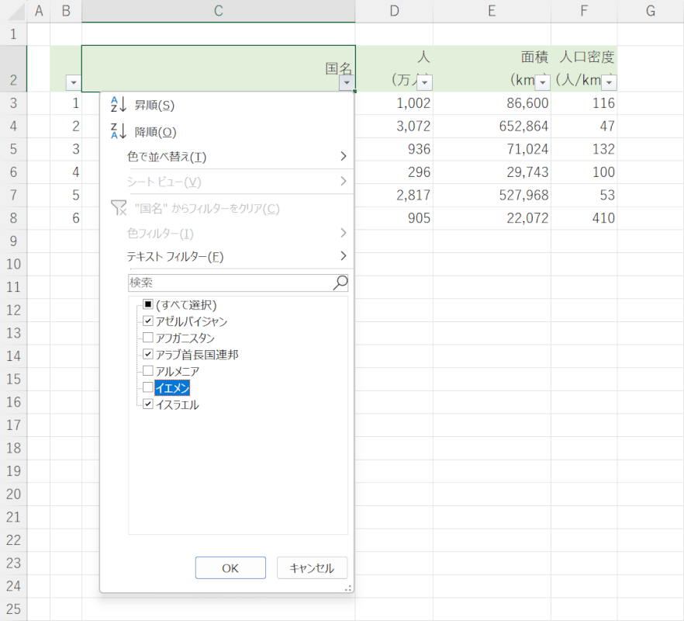Select the row 10 header
This screenshot has width=684, height=621.
click(x=13, y=264)
